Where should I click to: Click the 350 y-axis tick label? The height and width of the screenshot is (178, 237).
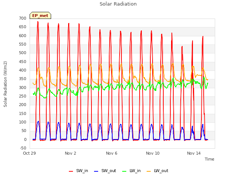coord(23,79)
